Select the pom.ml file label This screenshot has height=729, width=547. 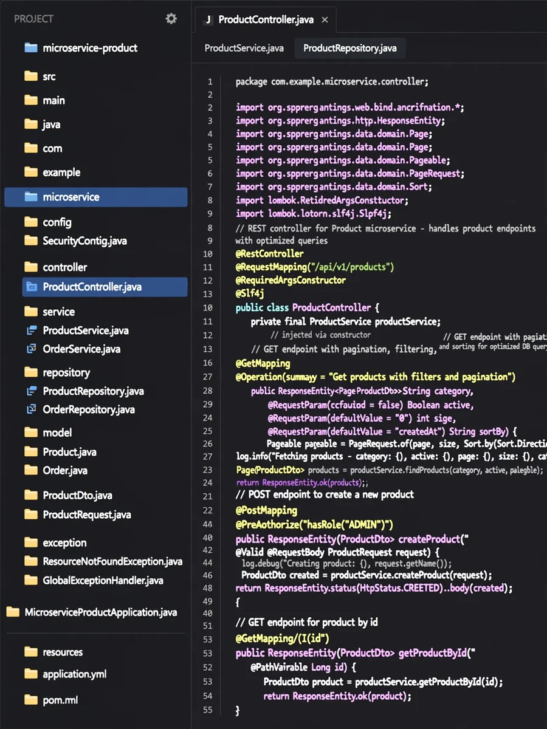pos(60,700)
